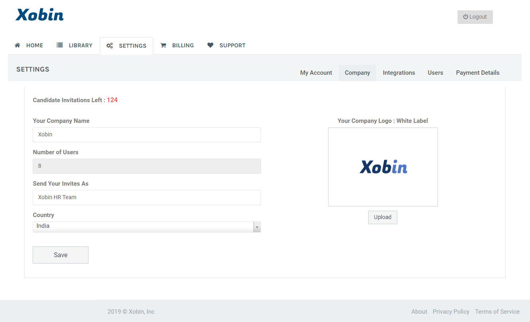
Task: Click the Billing cart icon
Action: (163, 45)
